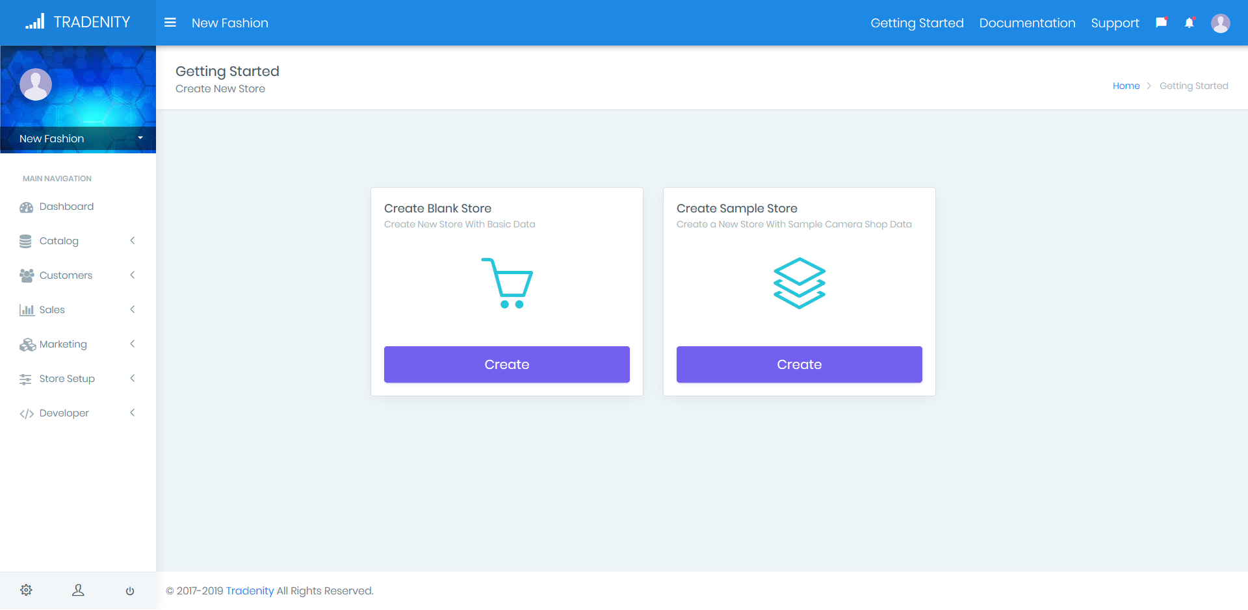Toggle the hamburger sidebar menu icon
Image resolution: width=1248 pixels, height=610 pixels.
(170, 23)
